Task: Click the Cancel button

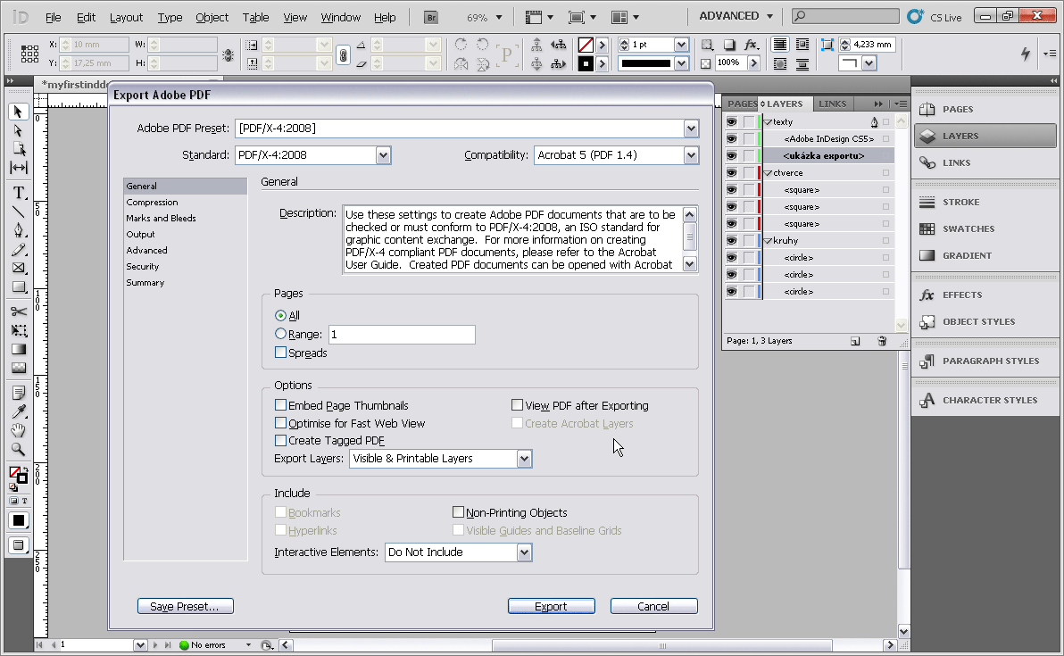Action: (x=653, y=607)
